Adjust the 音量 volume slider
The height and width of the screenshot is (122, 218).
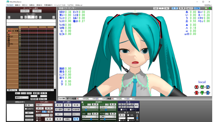(137, 118)
